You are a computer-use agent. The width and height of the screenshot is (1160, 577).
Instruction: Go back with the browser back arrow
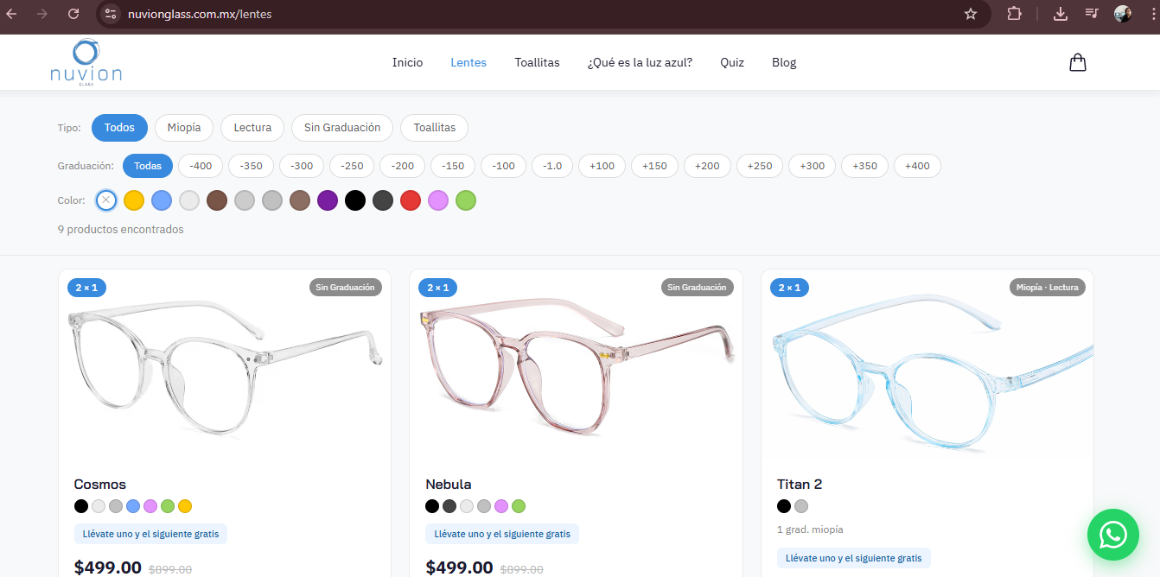tap(12, 14)
